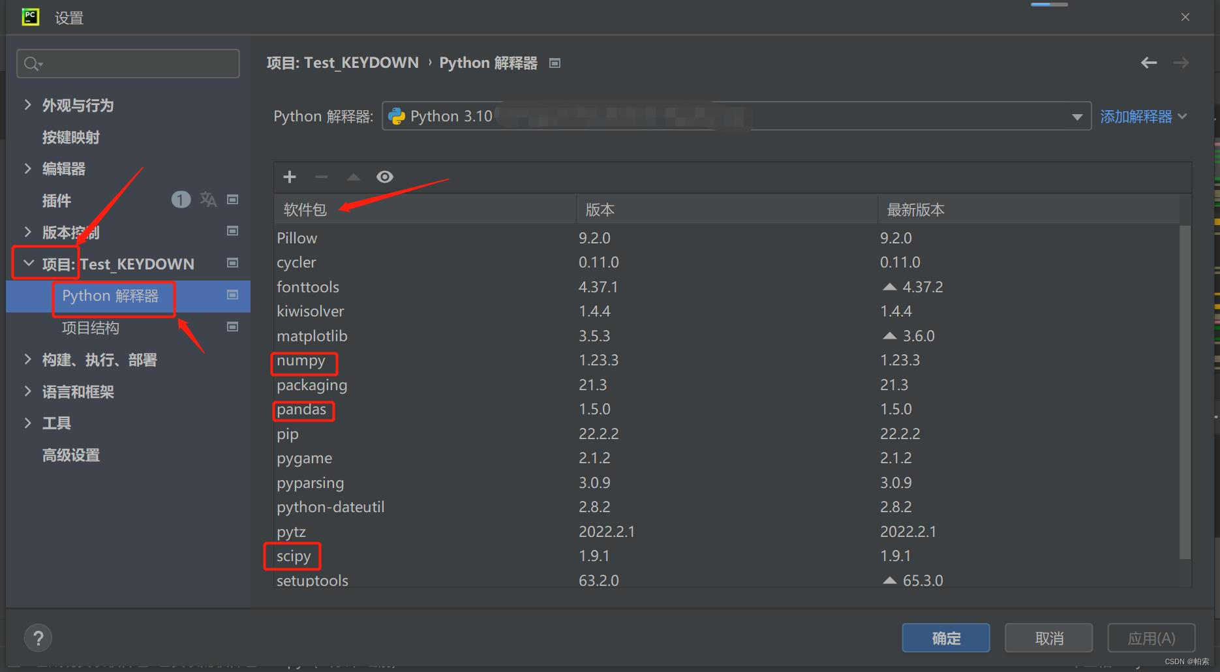Select 插件 in settings tree

57,200
